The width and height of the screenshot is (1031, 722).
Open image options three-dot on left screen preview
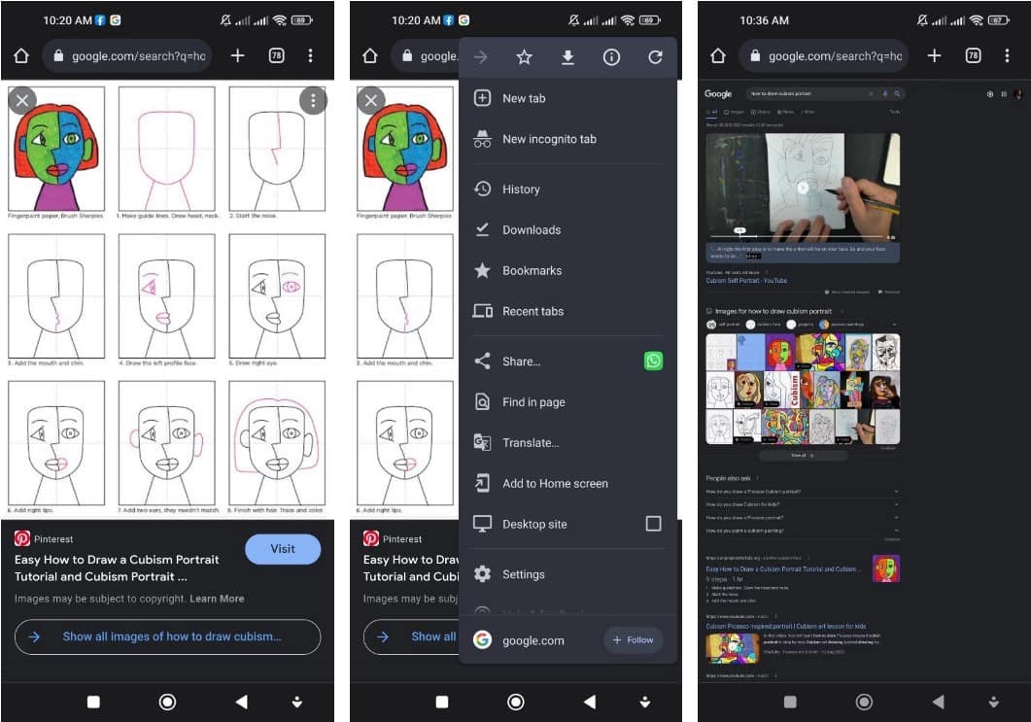coord(313,101)
